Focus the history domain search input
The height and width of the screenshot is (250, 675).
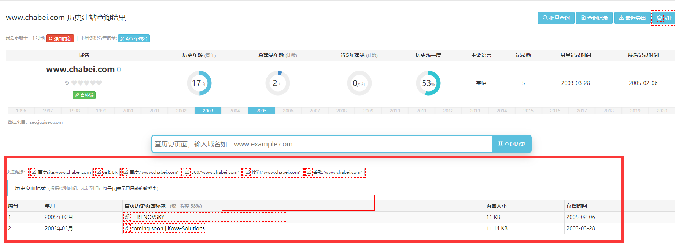pos(322,144)
